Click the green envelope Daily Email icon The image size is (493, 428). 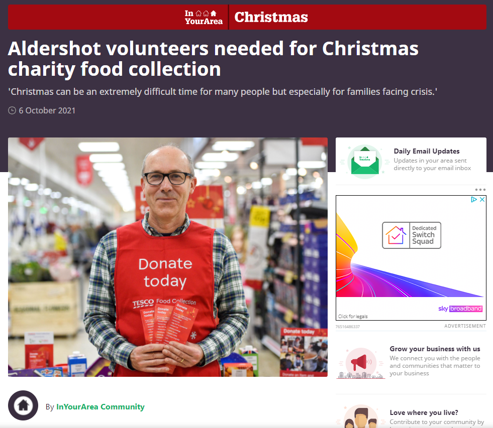pos(365,162)
